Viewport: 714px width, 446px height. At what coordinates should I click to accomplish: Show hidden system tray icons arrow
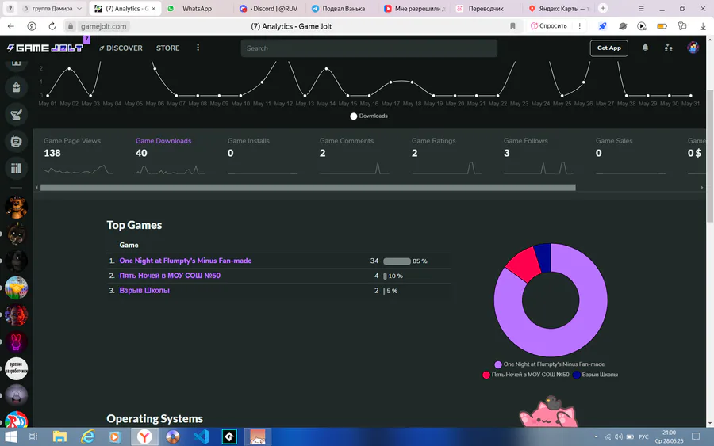coord(596,437)
